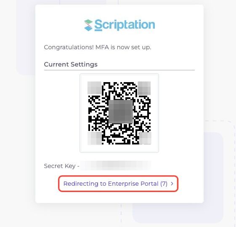Click the blurred top-right corner of the QR code
The height and width of the screenshot is (227, 236).
click(x=144, y=88)
